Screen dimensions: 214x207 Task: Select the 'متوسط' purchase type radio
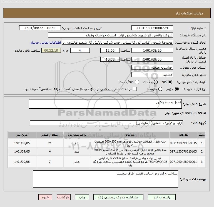pyautogui.click(x=160, y=89)
